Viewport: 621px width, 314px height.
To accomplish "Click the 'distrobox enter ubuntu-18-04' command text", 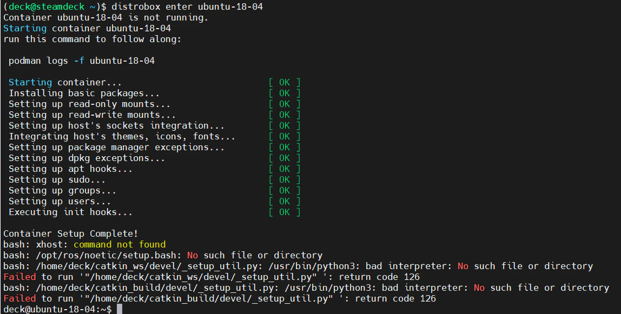I will coord(187,6).
